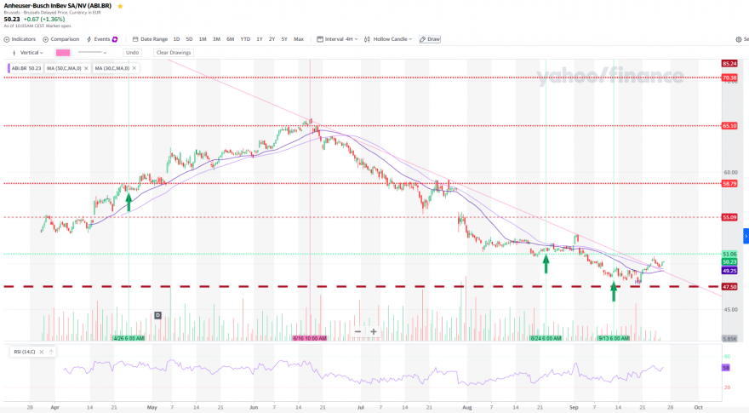Add ABI.BR to watchlist via star icon
Screen dimensions: 749x413
click(120, 6)
